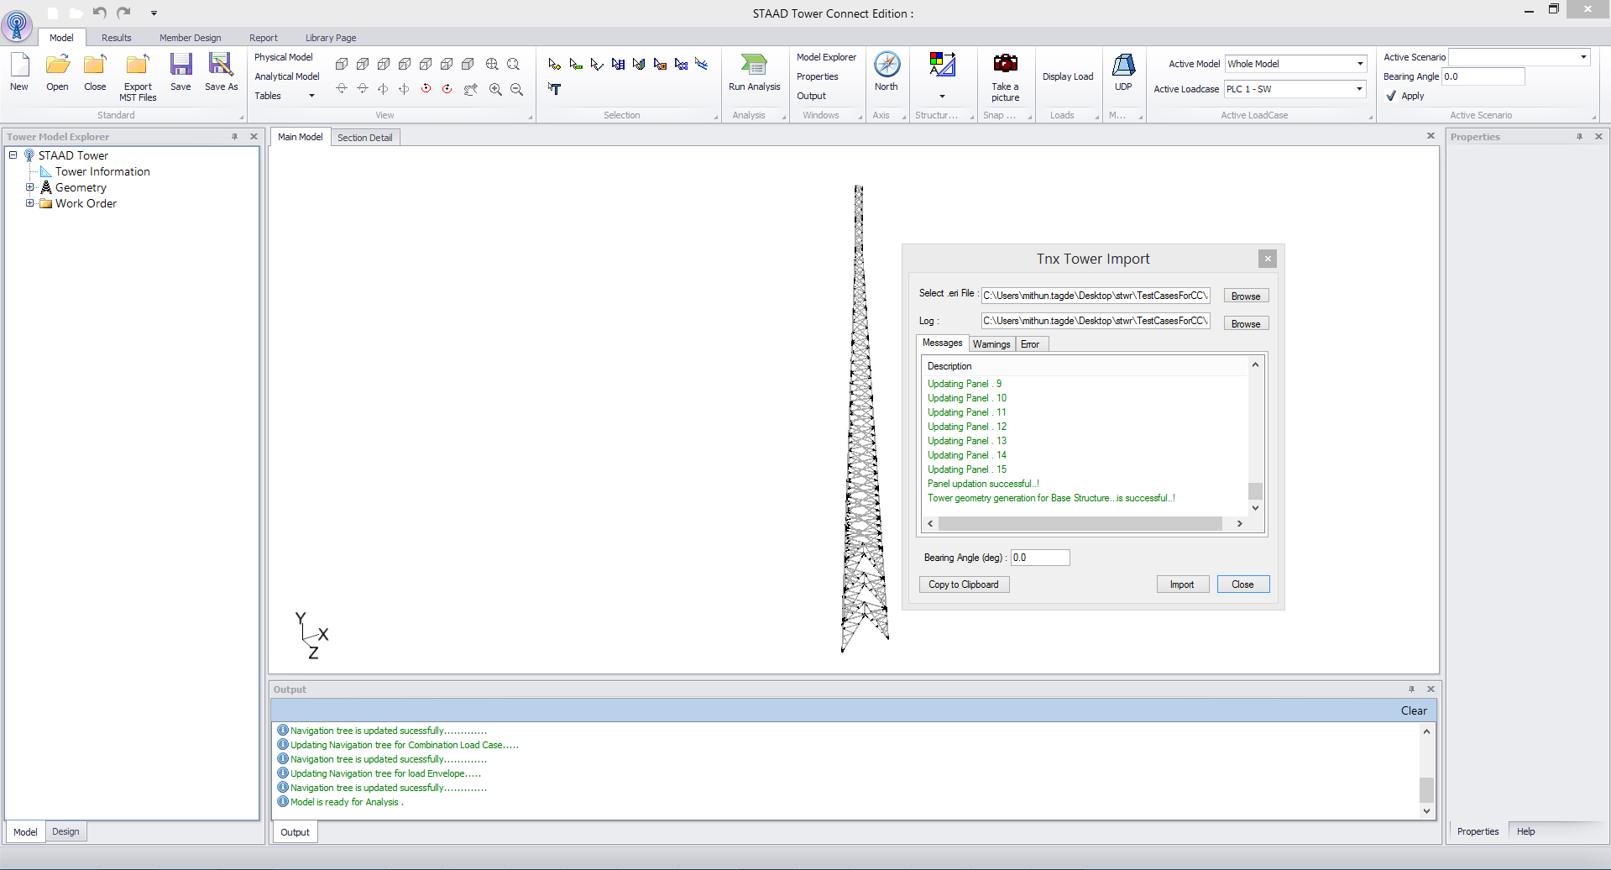Expand the Work Order tree node
This screenshot has width=1611, height=870.
pos(30,203)
